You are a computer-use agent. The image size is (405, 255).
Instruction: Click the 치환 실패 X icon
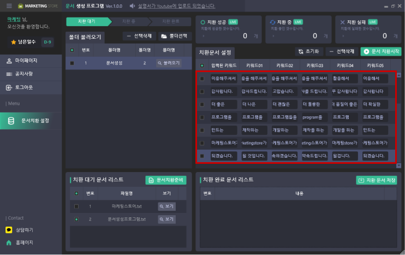point(342,22)
